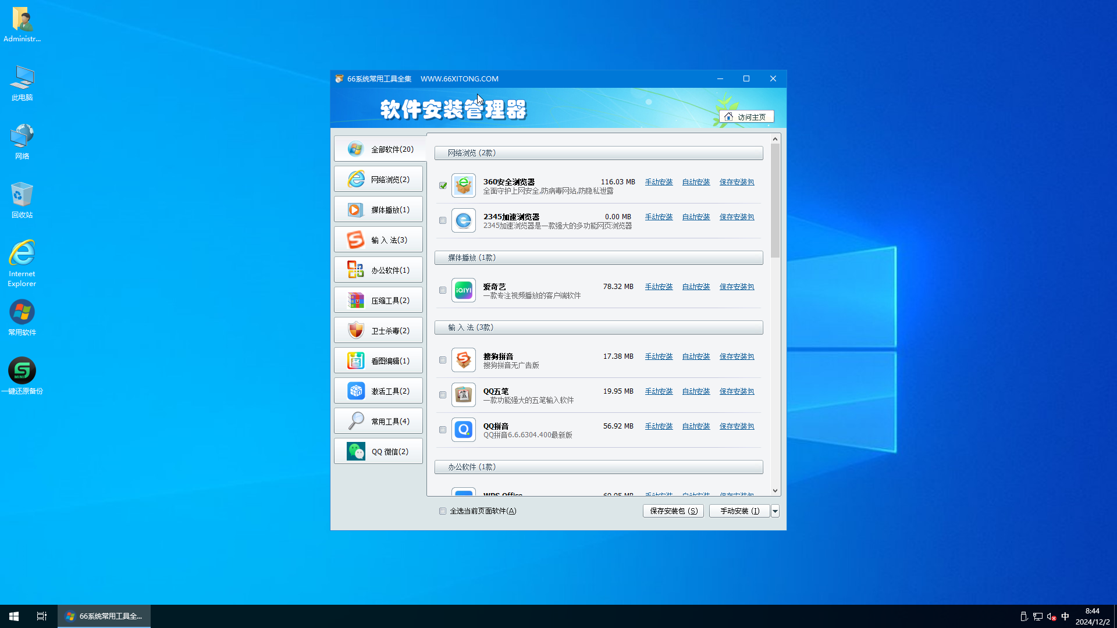
Task: Check the 2345加速浏览器 checkbox
Action: [443, 220]
